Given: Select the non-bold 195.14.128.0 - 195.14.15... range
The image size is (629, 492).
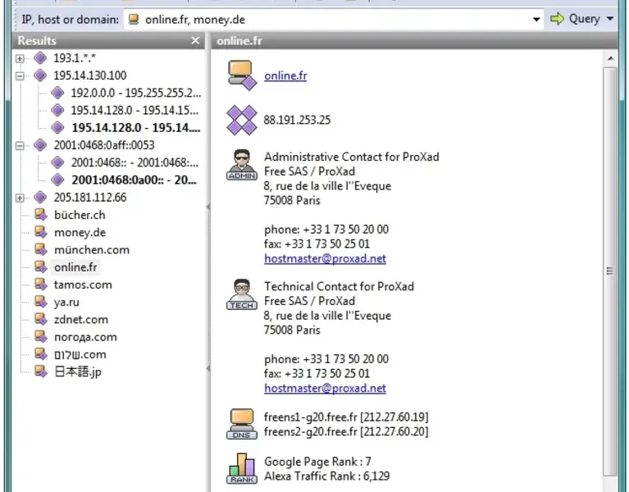Looking at the screenshot, I should coord(134,110).
